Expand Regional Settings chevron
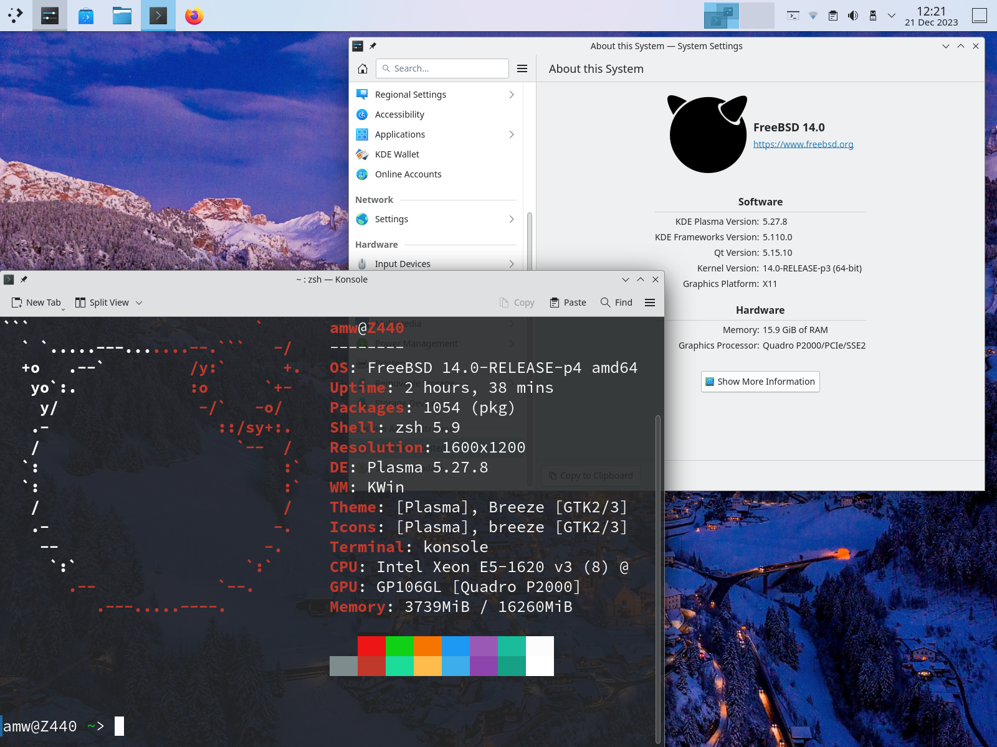 coord(512,95)
